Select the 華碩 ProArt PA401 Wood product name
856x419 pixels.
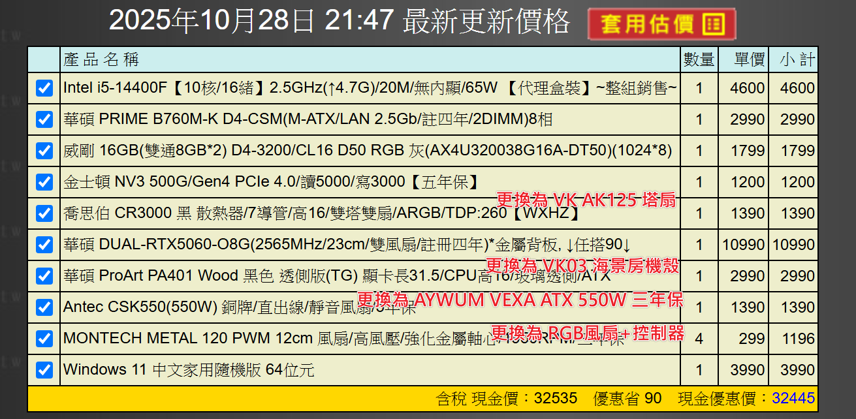(337, 275)
